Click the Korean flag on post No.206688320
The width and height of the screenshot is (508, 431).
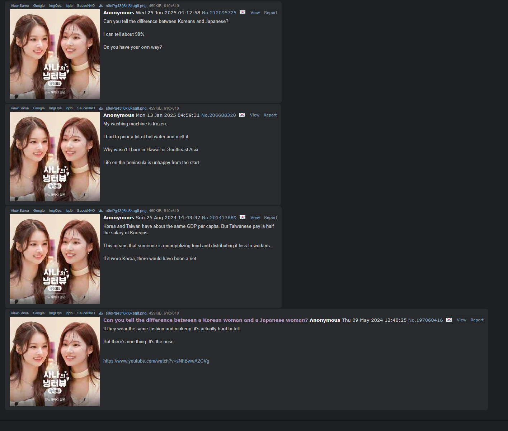[x=242, y=115]
